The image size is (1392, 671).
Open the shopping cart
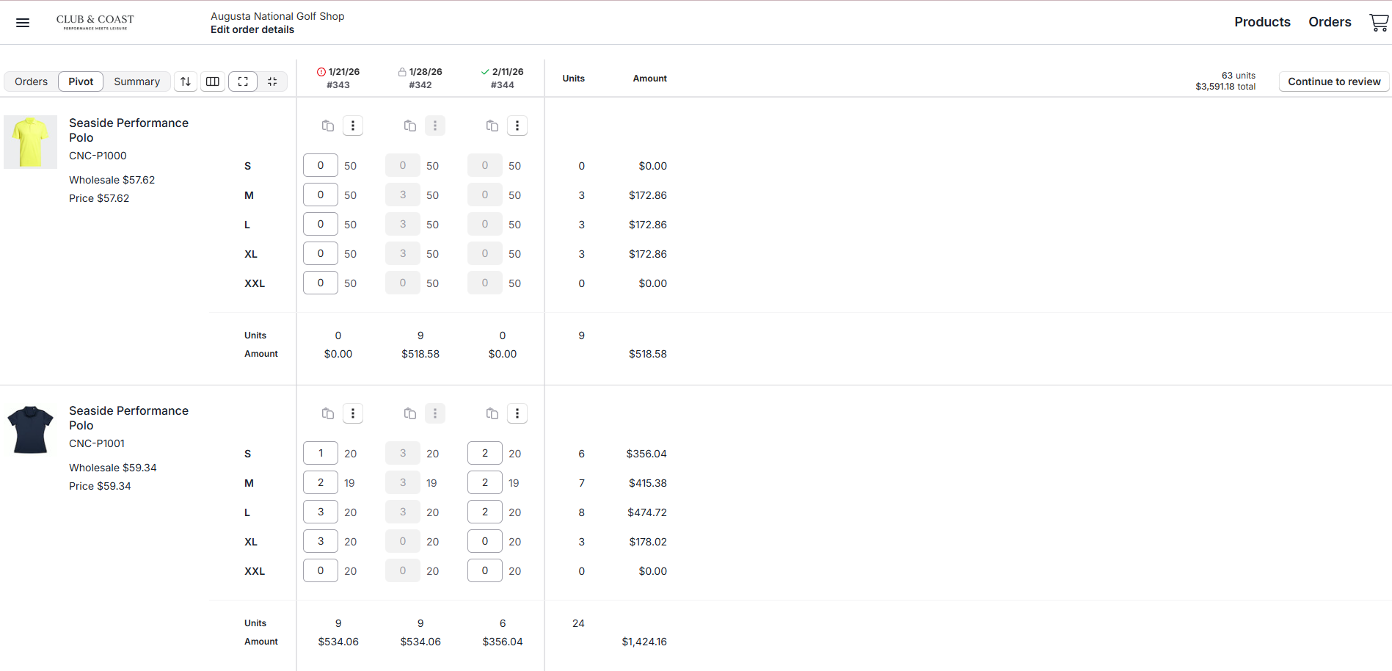[1378, 23]
